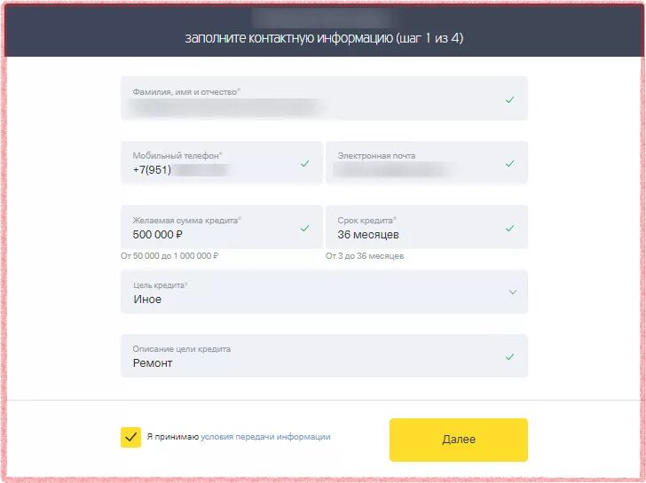Open the Цель кредита dropdown showing Иное
646x483 pixels.
[324, 292]
